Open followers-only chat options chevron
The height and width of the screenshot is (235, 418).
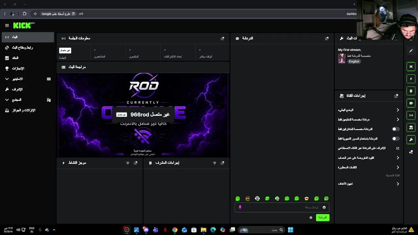398,119
